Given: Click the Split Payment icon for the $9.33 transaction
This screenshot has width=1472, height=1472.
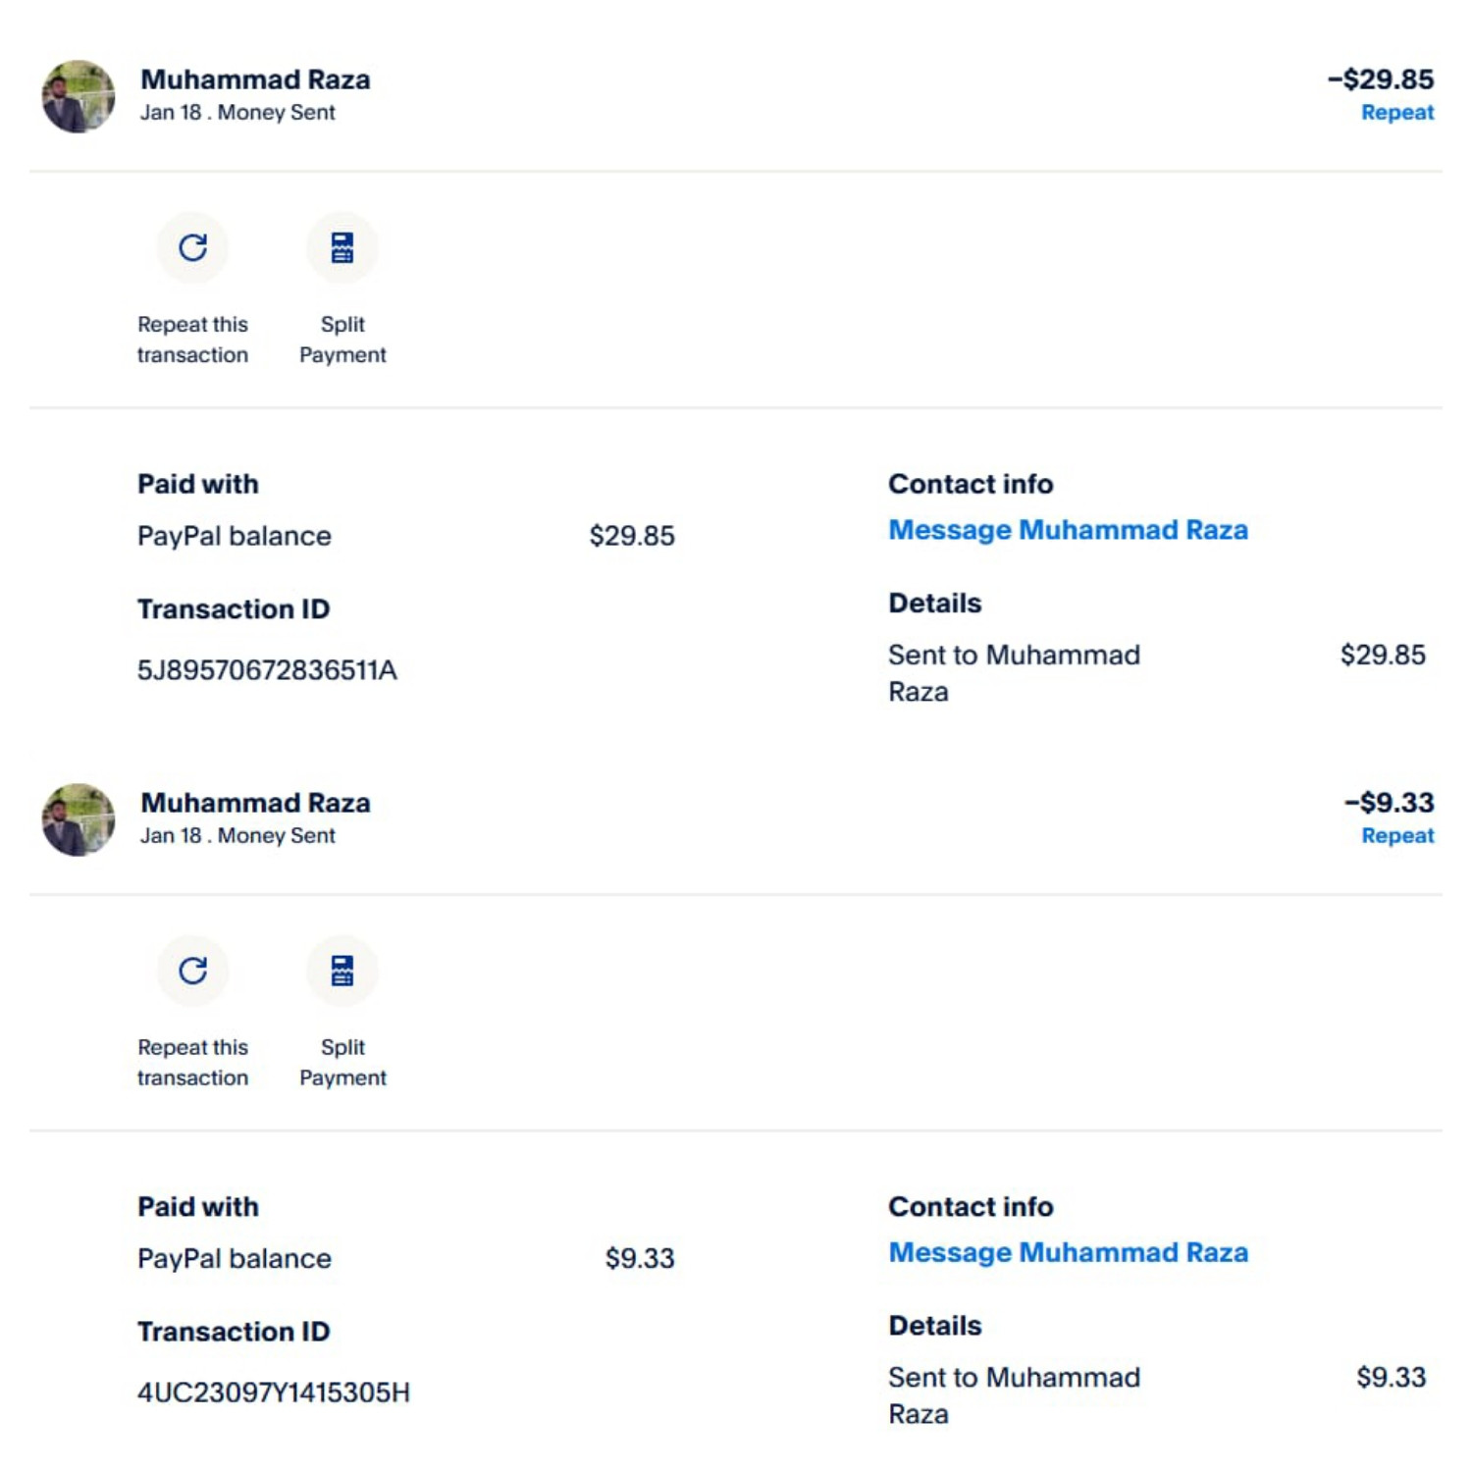Looking at the screenshot, I should 342,971.
